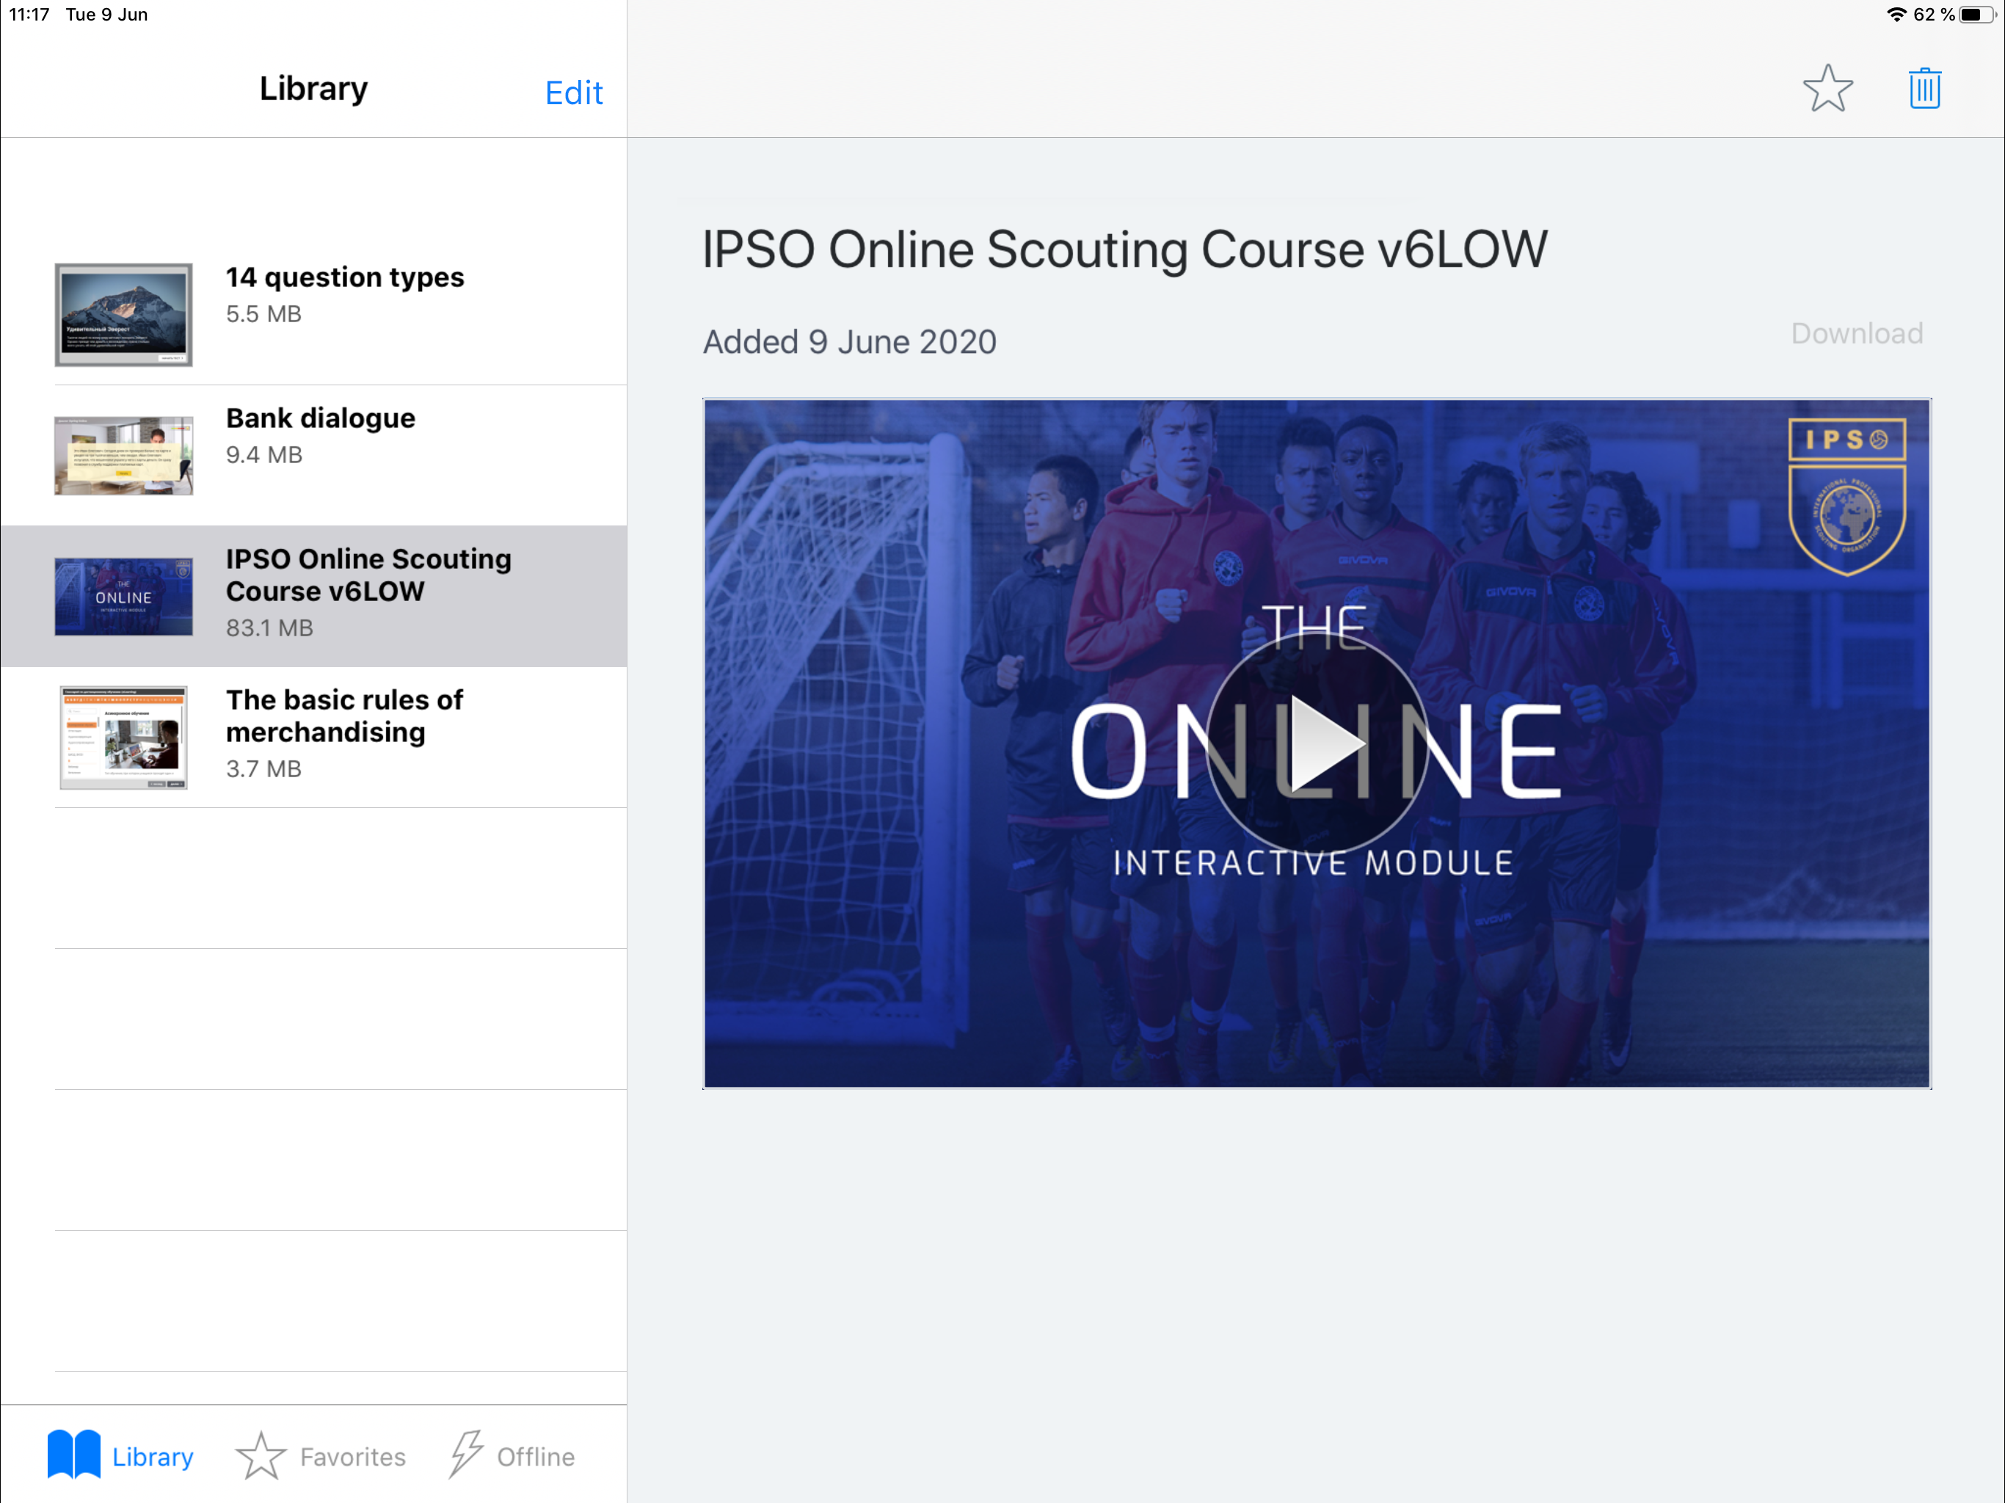
Task: Tap the status bar clock 11:17
Action: pyautogui.click(x=29, y=15)
